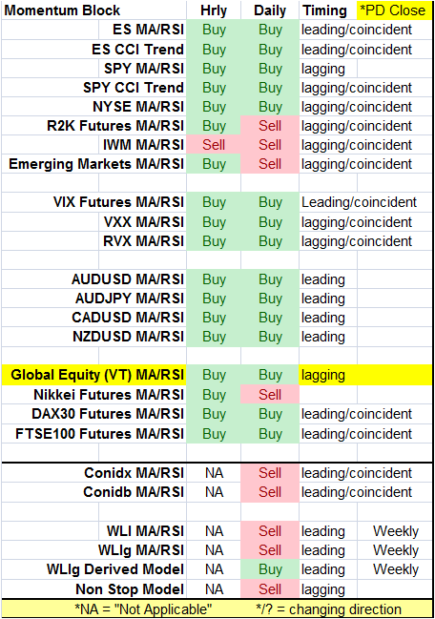Select VIX Futures MA/RSI hourly Buy cell
This screenshot has height=619, width=435.
214,202
